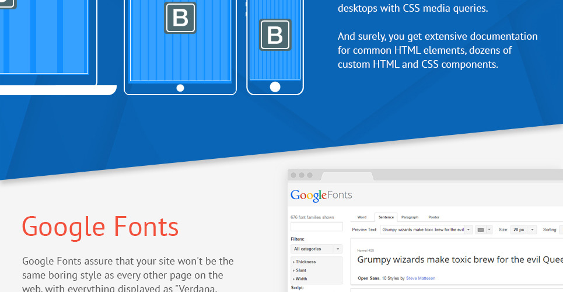Click the Google Fonts logo

[x=321, y=196]
